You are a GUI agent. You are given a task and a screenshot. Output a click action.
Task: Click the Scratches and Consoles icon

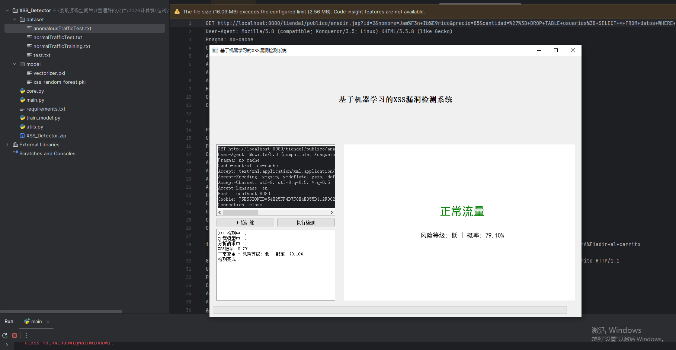[15, 153]
